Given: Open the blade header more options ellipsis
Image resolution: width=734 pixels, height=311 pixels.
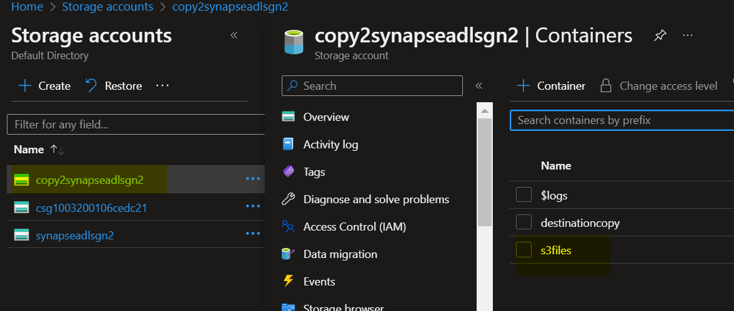Looking at the screenshot, I should pos(688,36).
